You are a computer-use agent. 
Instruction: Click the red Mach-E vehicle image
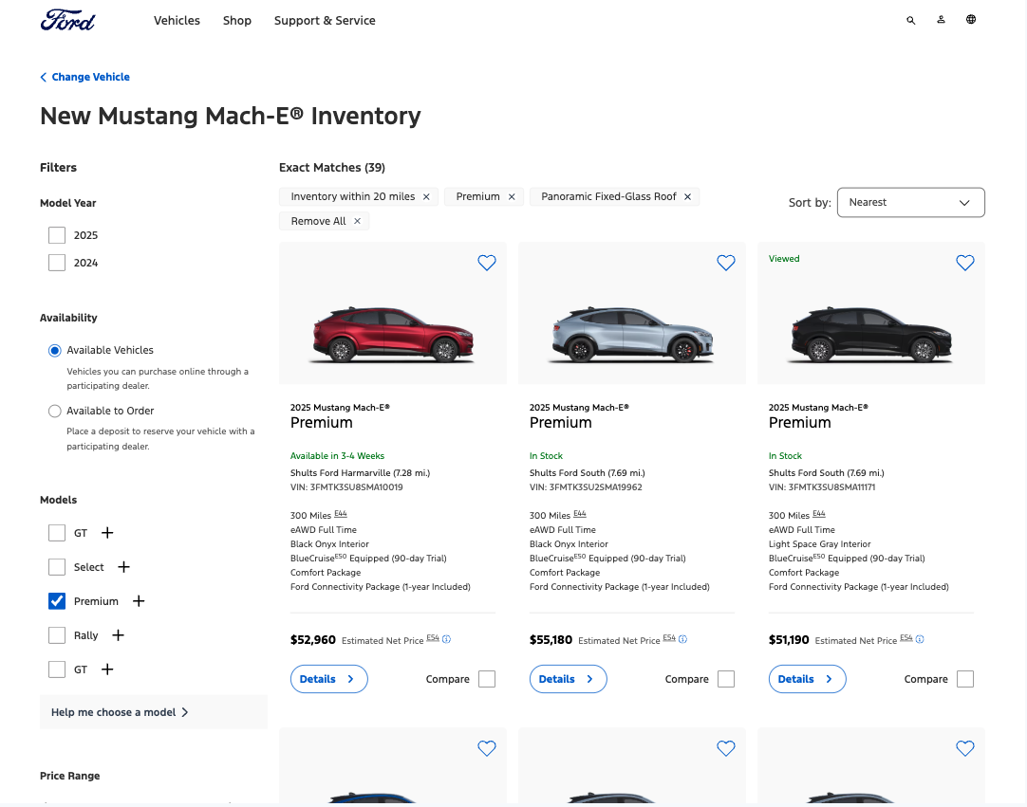pyautogui.click(x=393, y=335)
